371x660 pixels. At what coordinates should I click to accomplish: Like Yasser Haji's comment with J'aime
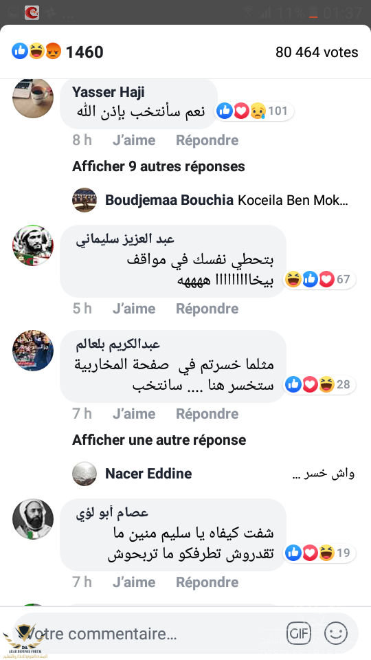point(134,140)
